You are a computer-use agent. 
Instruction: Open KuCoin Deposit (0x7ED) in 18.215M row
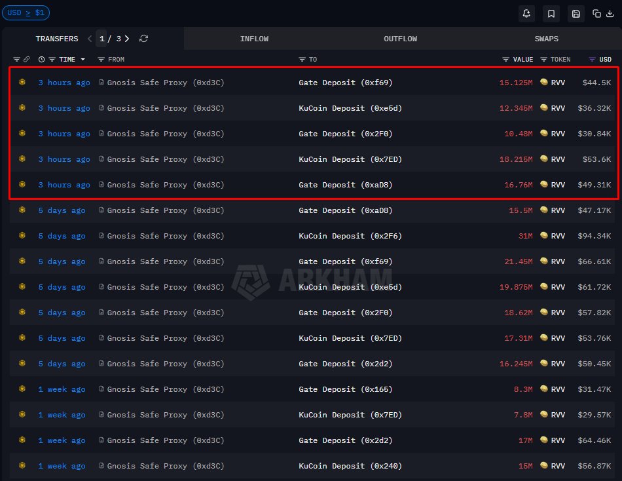click(350, 159)
